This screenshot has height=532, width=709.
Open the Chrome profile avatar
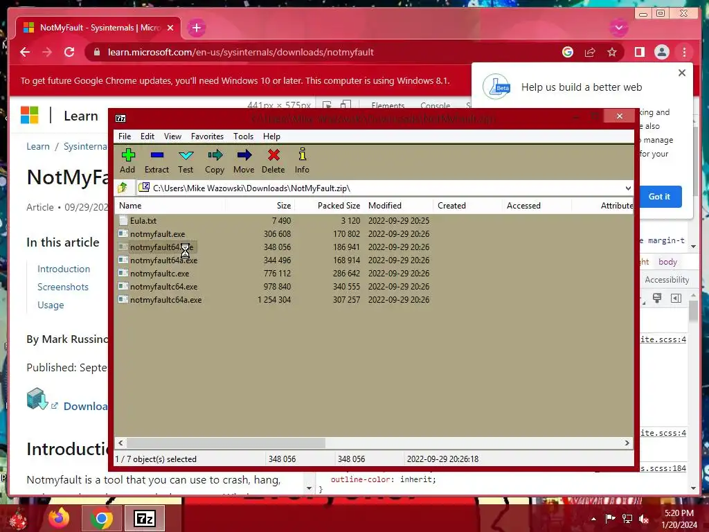661,52
